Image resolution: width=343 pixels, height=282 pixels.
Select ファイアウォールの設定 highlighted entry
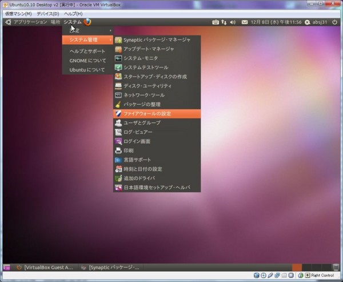pyautogui.click(x=157, y=114)
